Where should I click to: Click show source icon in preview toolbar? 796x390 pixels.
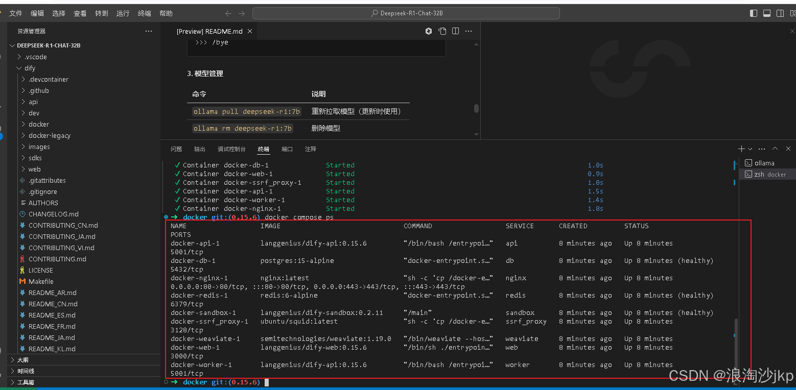[442, 31]
